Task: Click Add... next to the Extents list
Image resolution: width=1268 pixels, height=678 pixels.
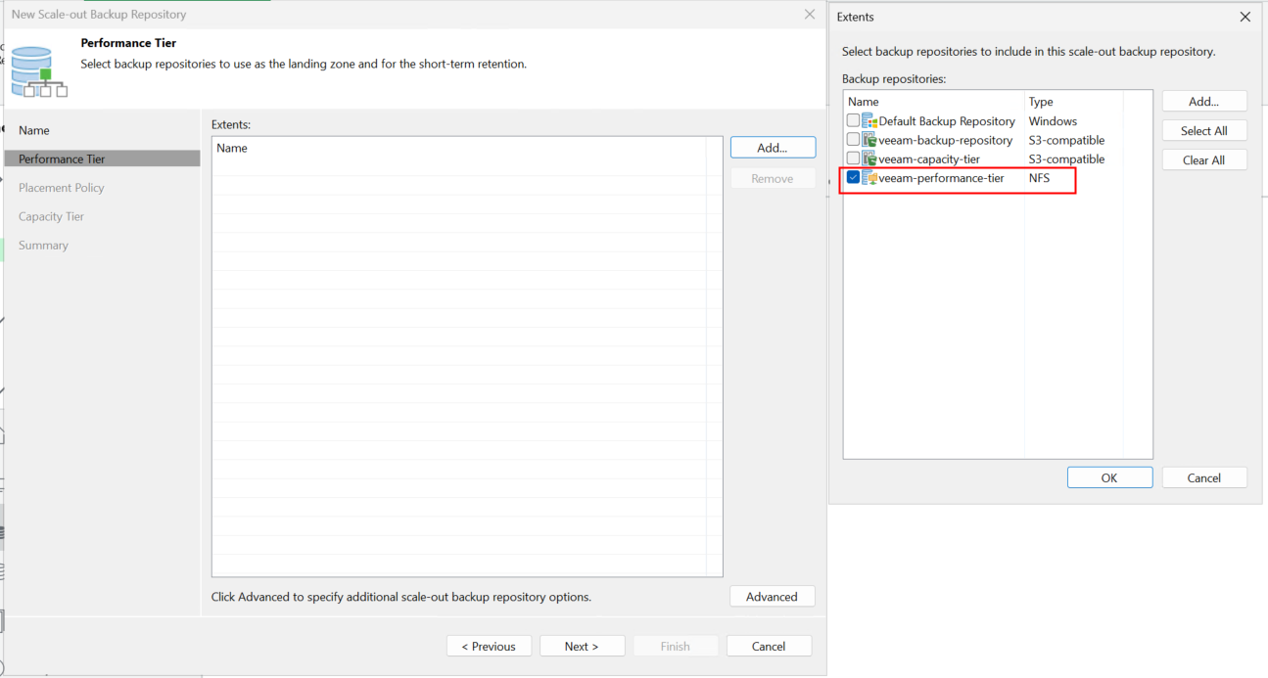Action: [x=773, y=148]
